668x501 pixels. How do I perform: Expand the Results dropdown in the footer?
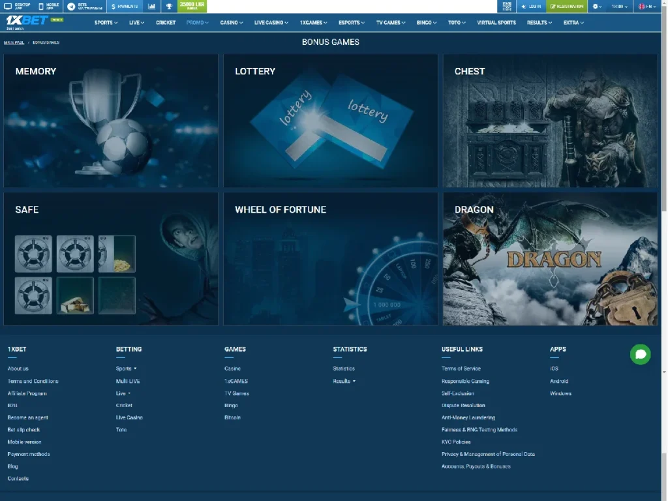[x=342, y=381]
